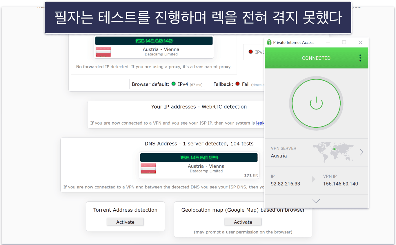Activate the Geolocation map detection
The image size is (396, 245).
click(x=243, y=222)
